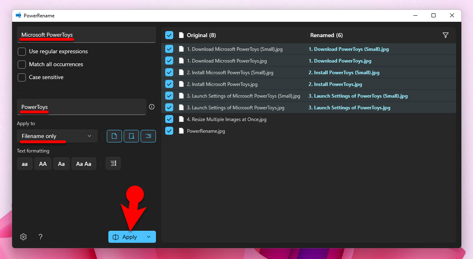
Task: Apply title case 'Aa' formatting
Action: click(61, 164)
